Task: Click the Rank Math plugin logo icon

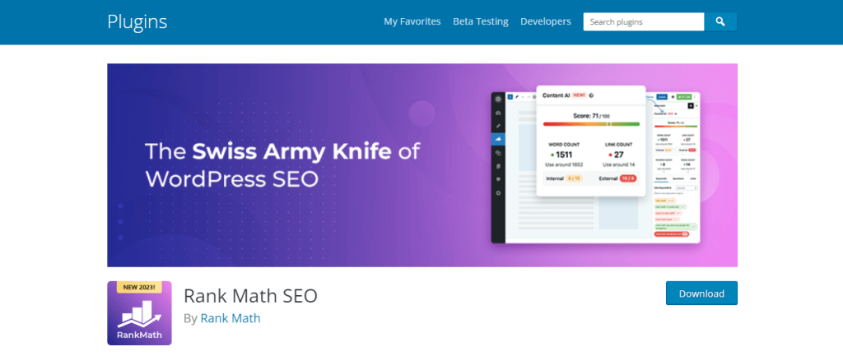Action: pyautogui.click(x=139, y=312)
